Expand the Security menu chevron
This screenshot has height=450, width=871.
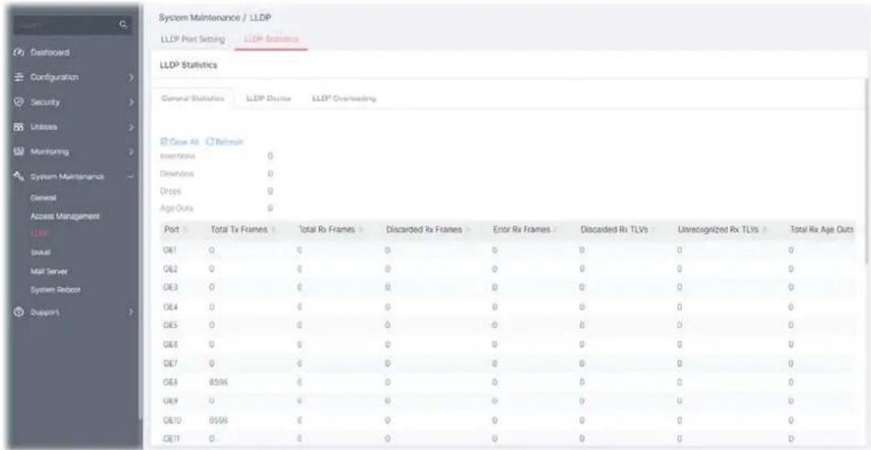click(x=131, y=103)
